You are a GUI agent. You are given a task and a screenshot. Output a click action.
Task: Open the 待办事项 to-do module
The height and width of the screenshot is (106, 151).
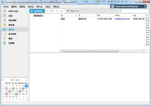[x=12, y=20]
